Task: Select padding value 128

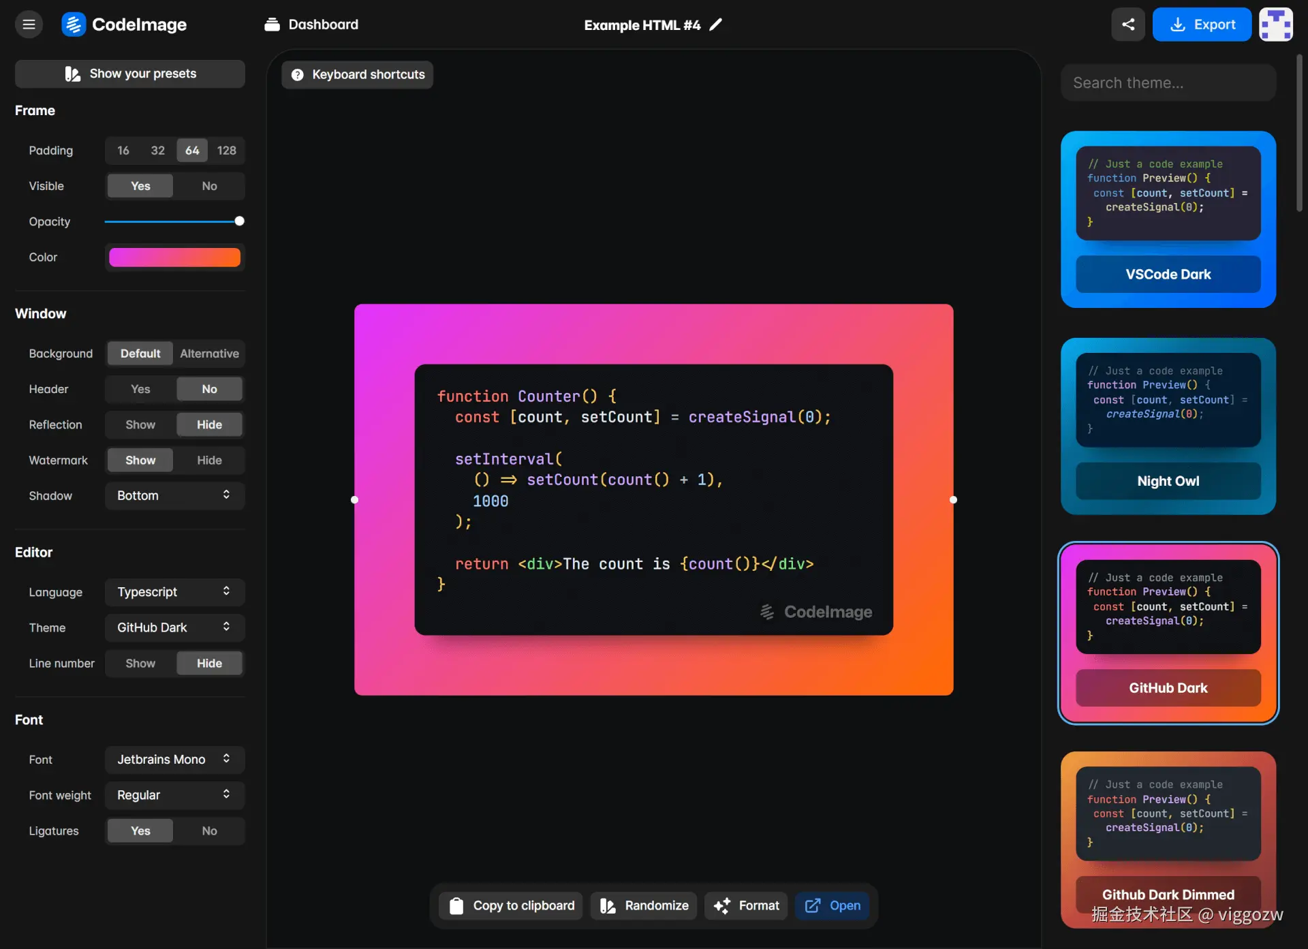Action: click(226, 151)
